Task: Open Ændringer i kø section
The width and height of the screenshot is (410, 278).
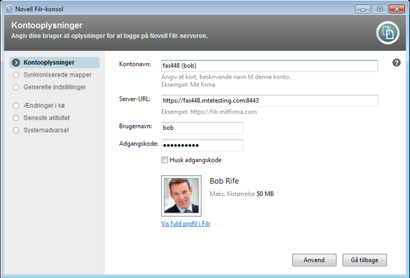Action: coord(39,106)
